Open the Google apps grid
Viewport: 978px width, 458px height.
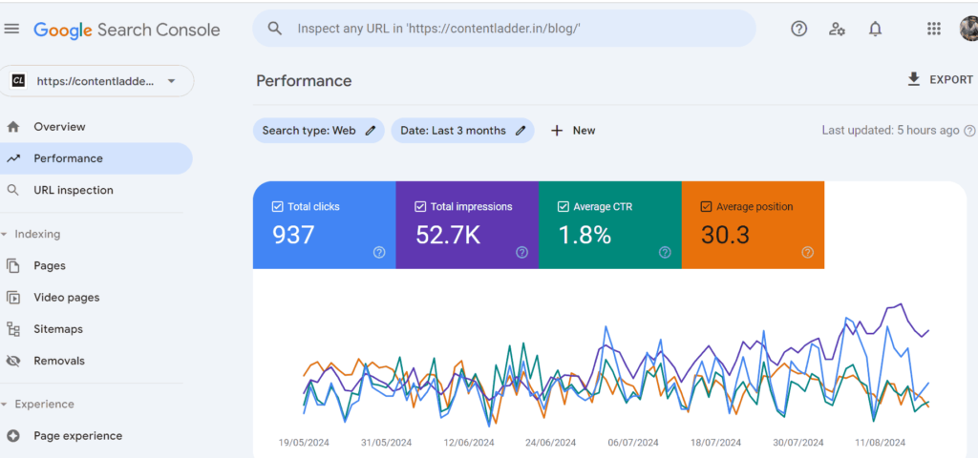pyautogui.click(x=934, y=29)
